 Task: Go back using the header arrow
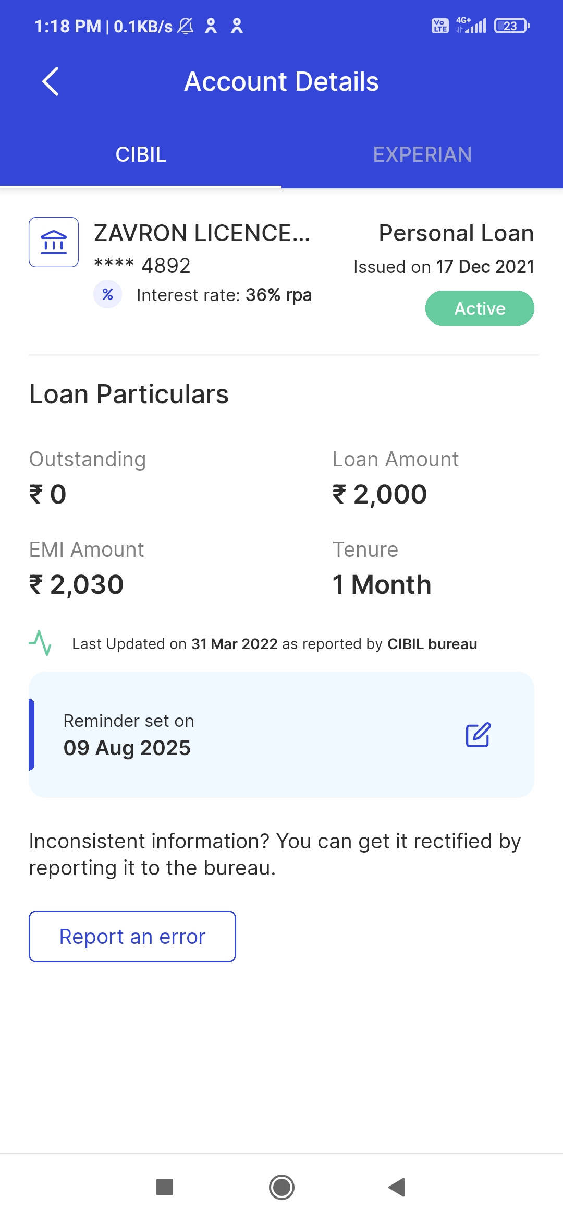(x=51, y=82)
